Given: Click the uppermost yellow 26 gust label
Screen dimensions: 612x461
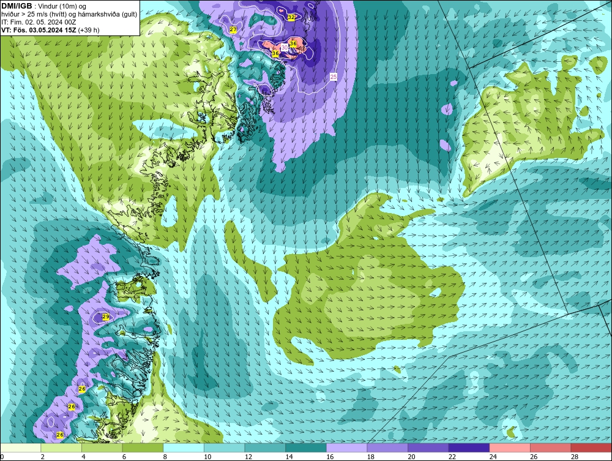Looking at the screenshot, I should coord(81,389).
